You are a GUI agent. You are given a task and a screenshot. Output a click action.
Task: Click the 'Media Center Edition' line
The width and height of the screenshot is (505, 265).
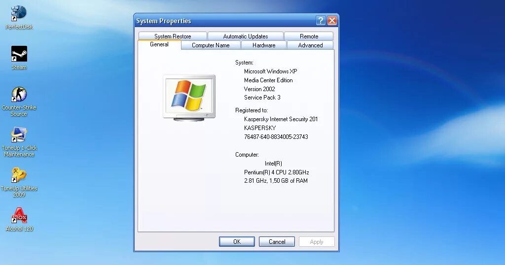[268, 80]
